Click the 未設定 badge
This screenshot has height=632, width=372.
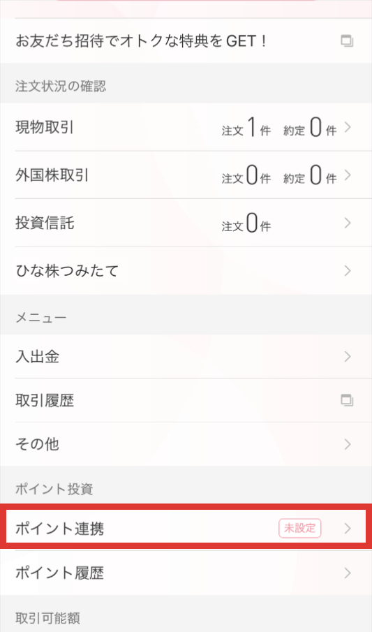click(x=299, y=529)
